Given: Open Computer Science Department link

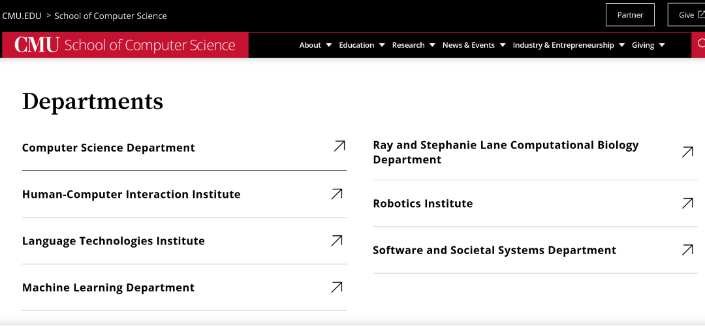Looking at the screenshot, I should pyautogui.click(x=108, y=148).
